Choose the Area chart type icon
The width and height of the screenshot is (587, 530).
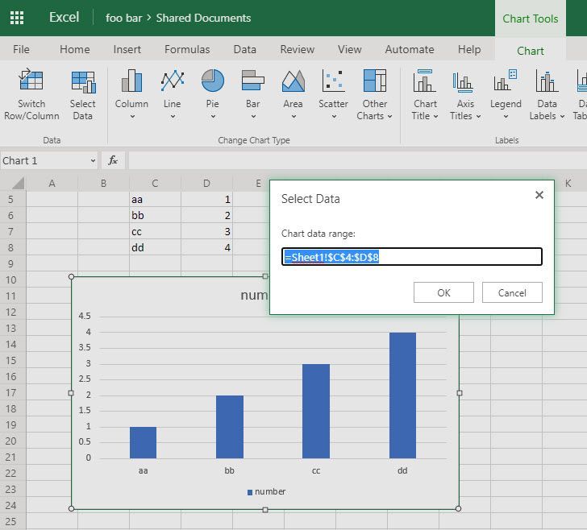pos(293,81)
